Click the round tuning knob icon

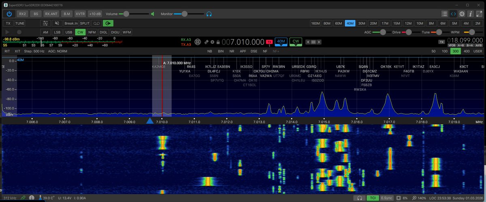198,42
